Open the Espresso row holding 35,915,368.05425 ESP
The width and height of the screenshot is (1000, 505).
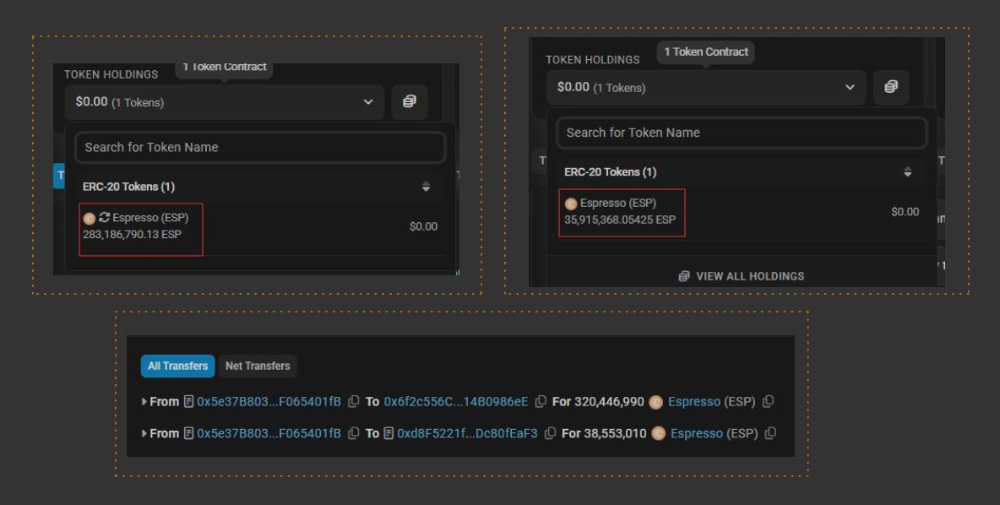pos(742,212)
